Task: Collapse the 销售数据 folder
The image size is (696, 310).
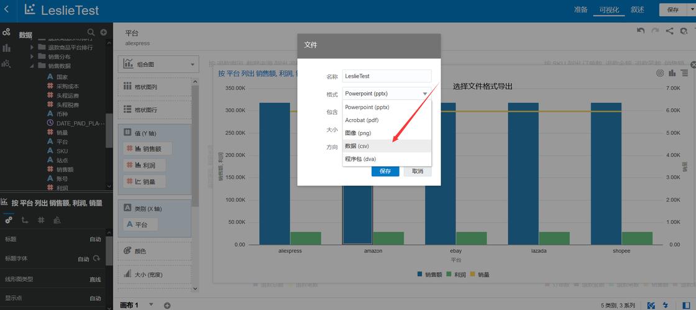Action: [32, 66]
